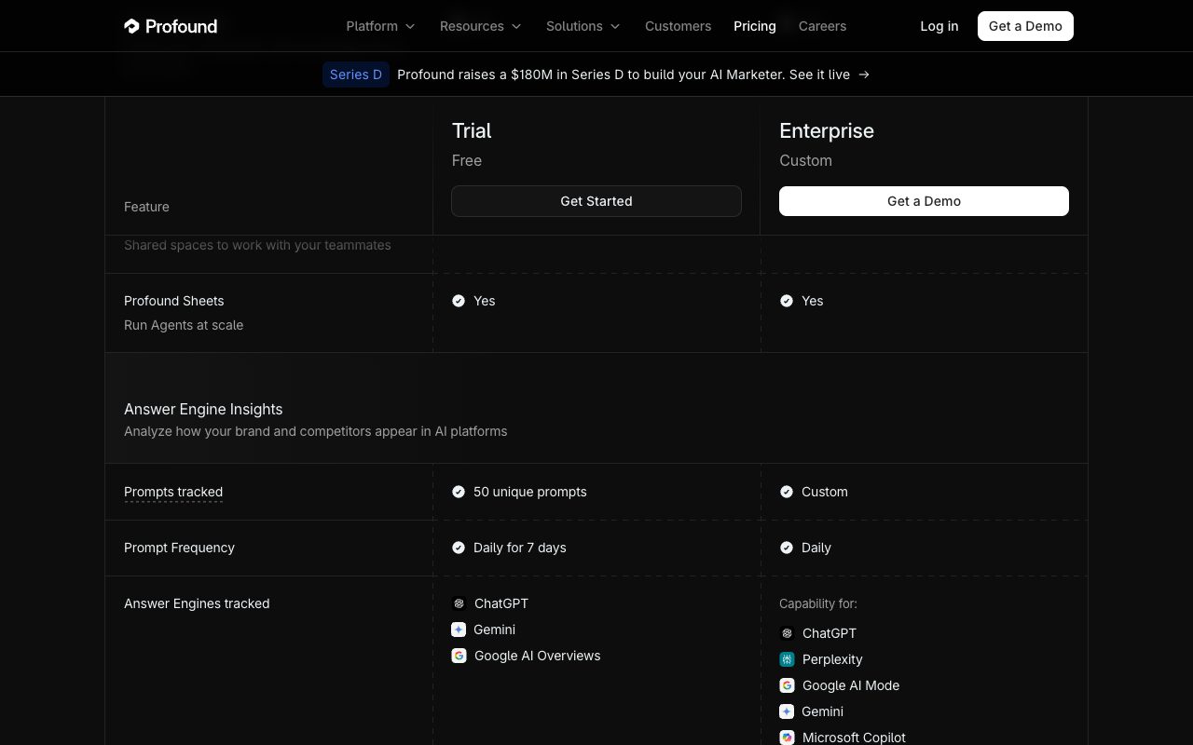Open the Resources dropdown menu
The image size is (1193, 745).
pos(480,26)
